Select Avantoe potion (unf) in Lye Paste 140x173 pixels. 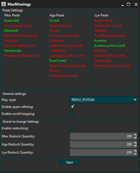[x=110, y=46]
